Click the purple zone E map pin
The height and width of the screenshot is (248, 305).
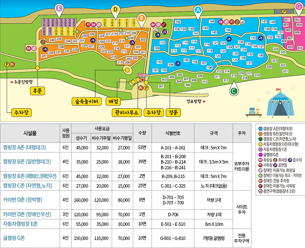coord(58,8)
